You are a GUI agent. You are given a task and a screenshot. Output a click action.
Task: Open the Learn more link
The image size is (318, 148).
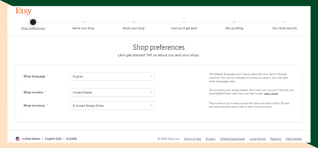coord(271,94)
